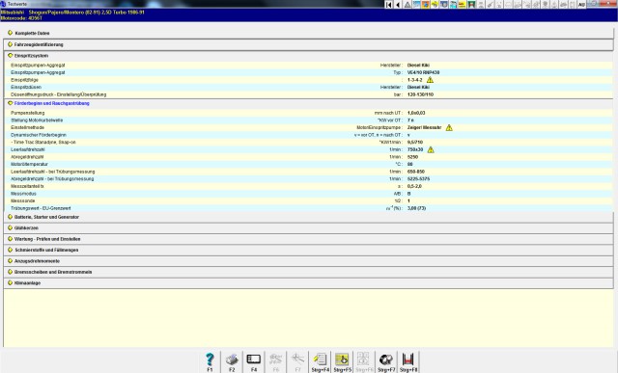
Task: Click warning triangle beside idle speed 750±30
Action: (431, 149)
